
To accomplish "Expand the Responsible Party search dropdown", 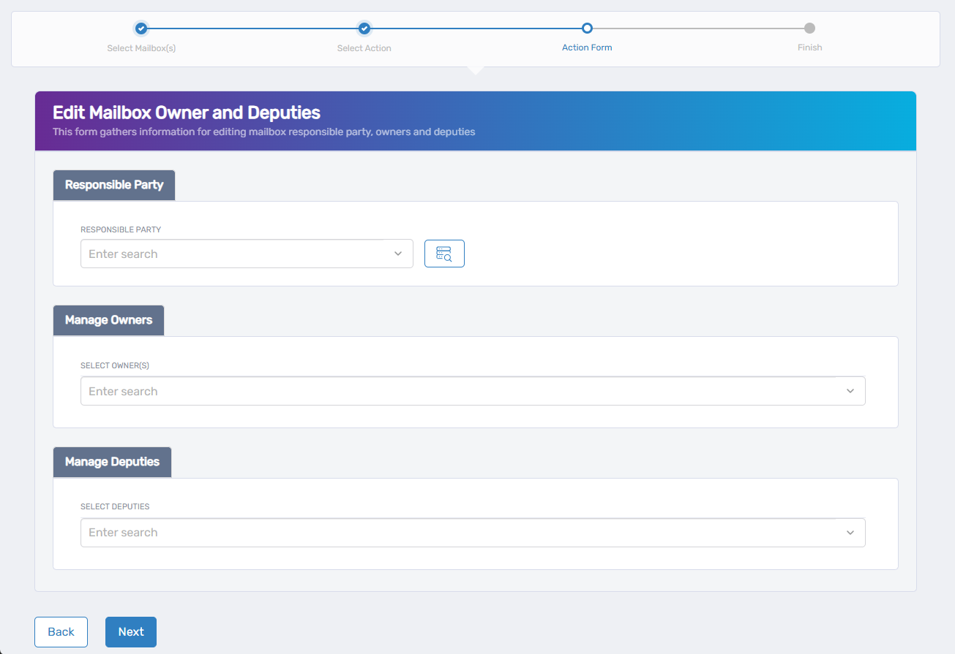I will pyautogui.click(x=399, y=253).
